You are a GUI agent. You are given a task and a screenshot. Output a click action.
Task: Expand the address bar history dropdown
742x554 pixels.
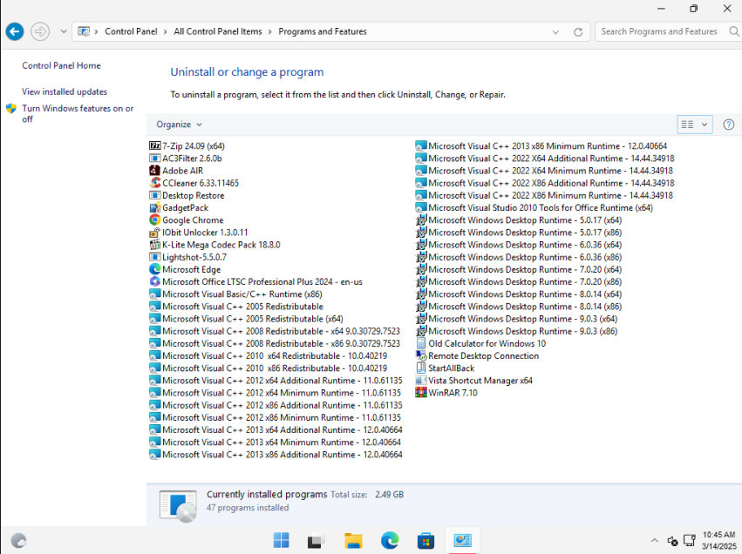coord(555,31)
